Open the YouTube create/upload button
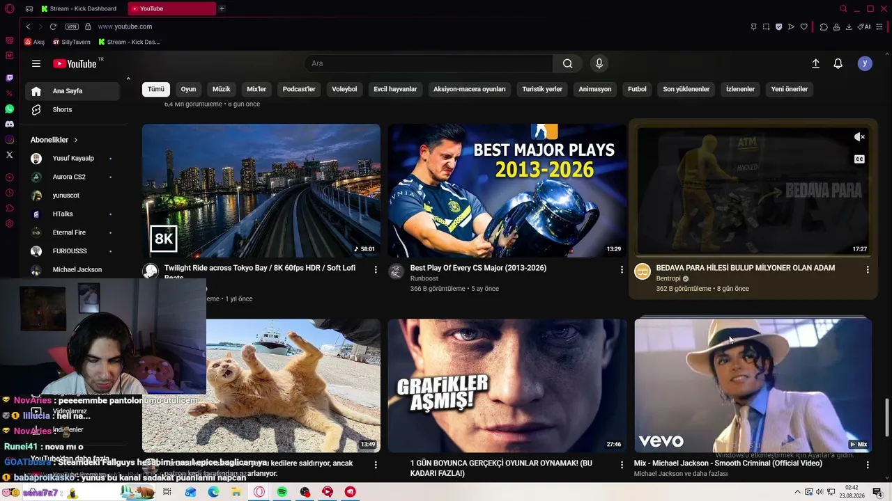This screenshot has height=501, width=892. [x=815, y=63]
